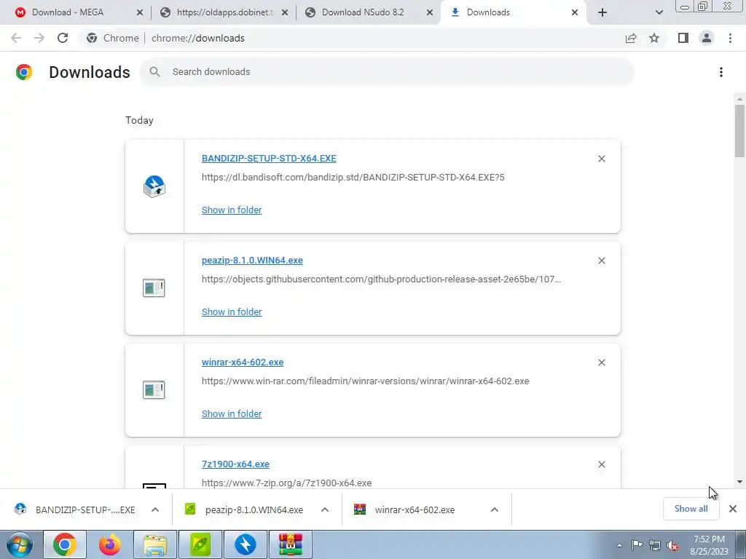Screen dimensions: 746x559
Task: Click the Chrome logo beside Downloads title
Action: 24,72
